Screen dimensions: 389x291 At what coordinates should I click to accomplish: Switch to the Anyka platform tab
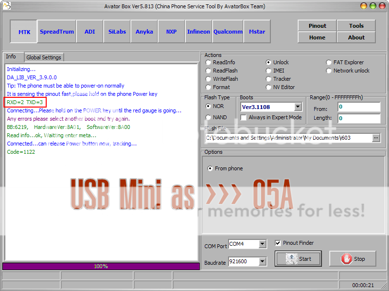pyautogui.click(x=144, y=32)
